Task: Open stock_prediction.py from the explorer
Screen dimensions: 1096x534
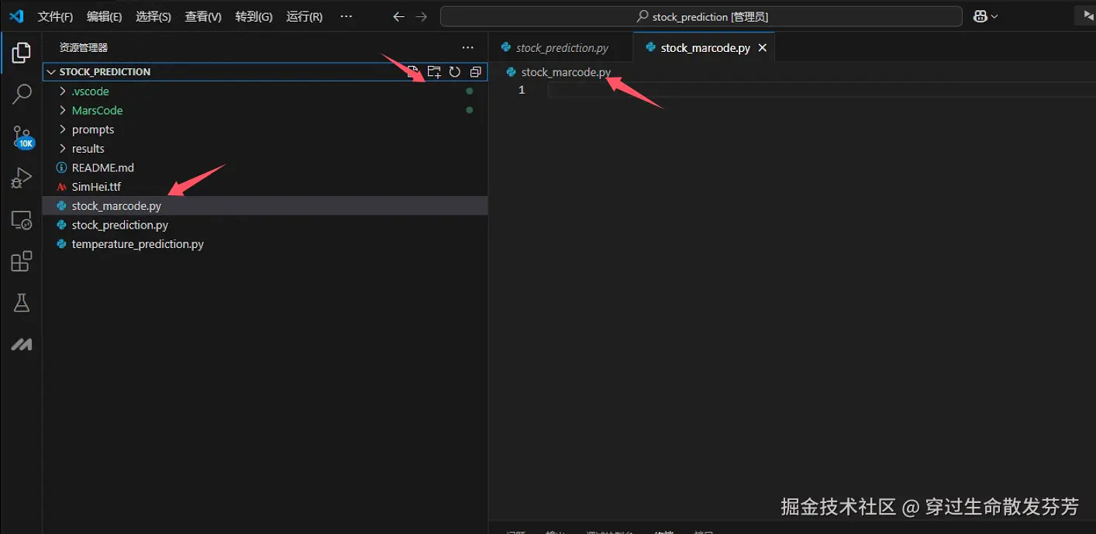Action: (265, 225)
